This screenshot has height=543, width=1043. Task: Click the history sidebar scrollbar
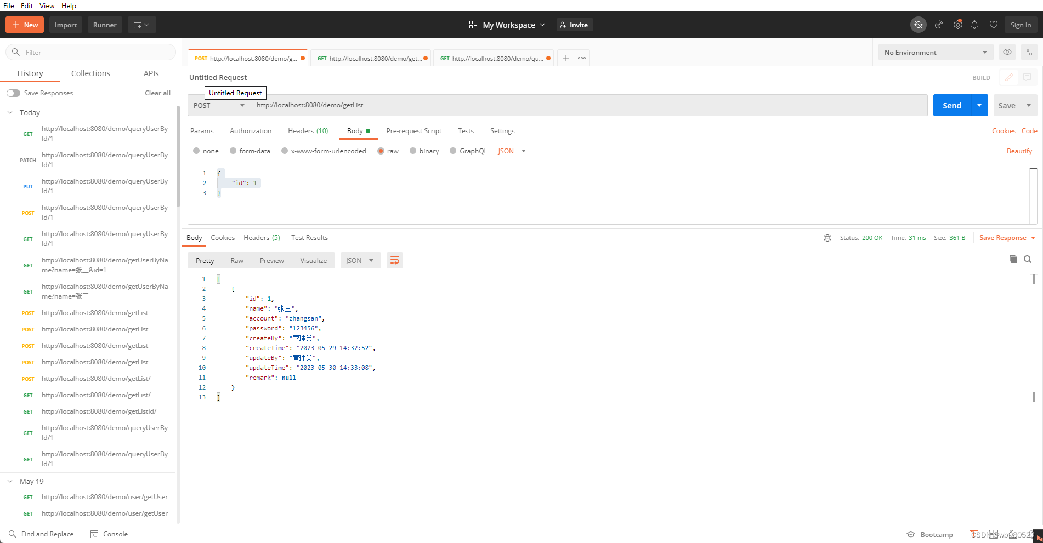(x=178, y=157)
